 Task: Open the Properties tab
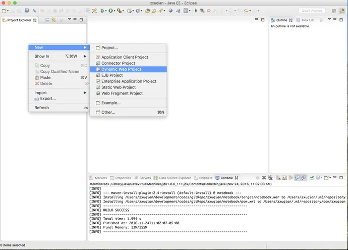pyautogui.click(x=121, y=178)
